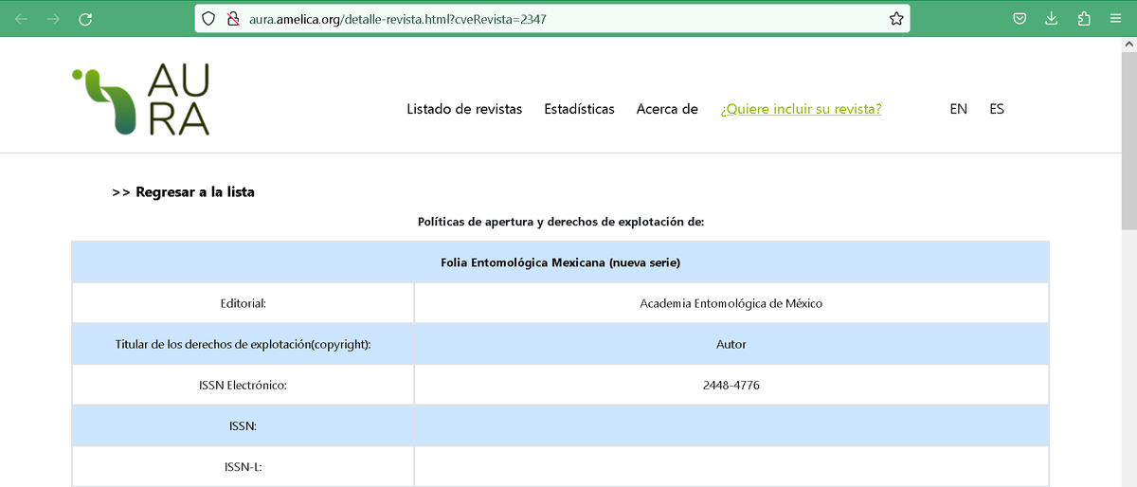Select the ISSN-L: label cell
1137x487 pixels.
coord(243,467)
